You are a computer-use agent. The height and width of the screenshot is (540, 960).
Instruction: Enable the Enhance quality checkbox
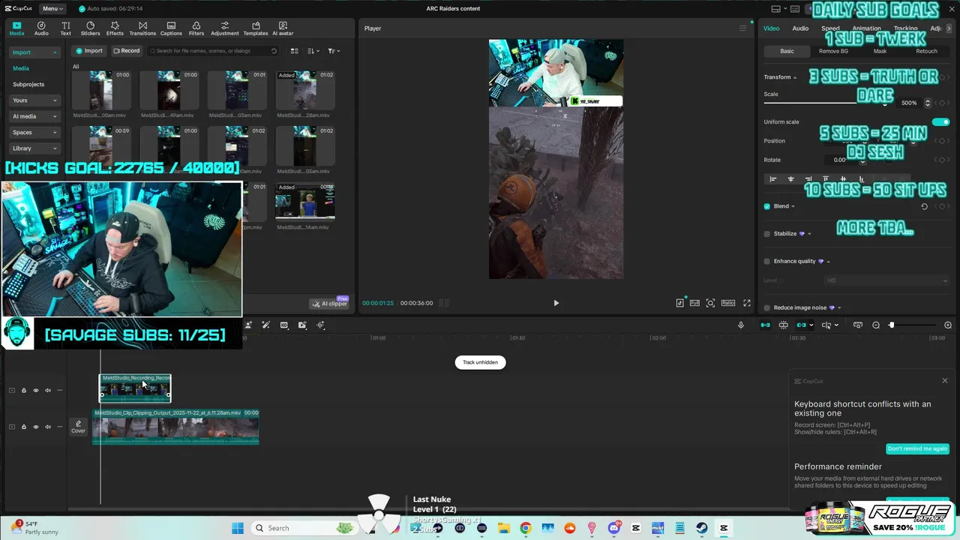click(766, 261)
